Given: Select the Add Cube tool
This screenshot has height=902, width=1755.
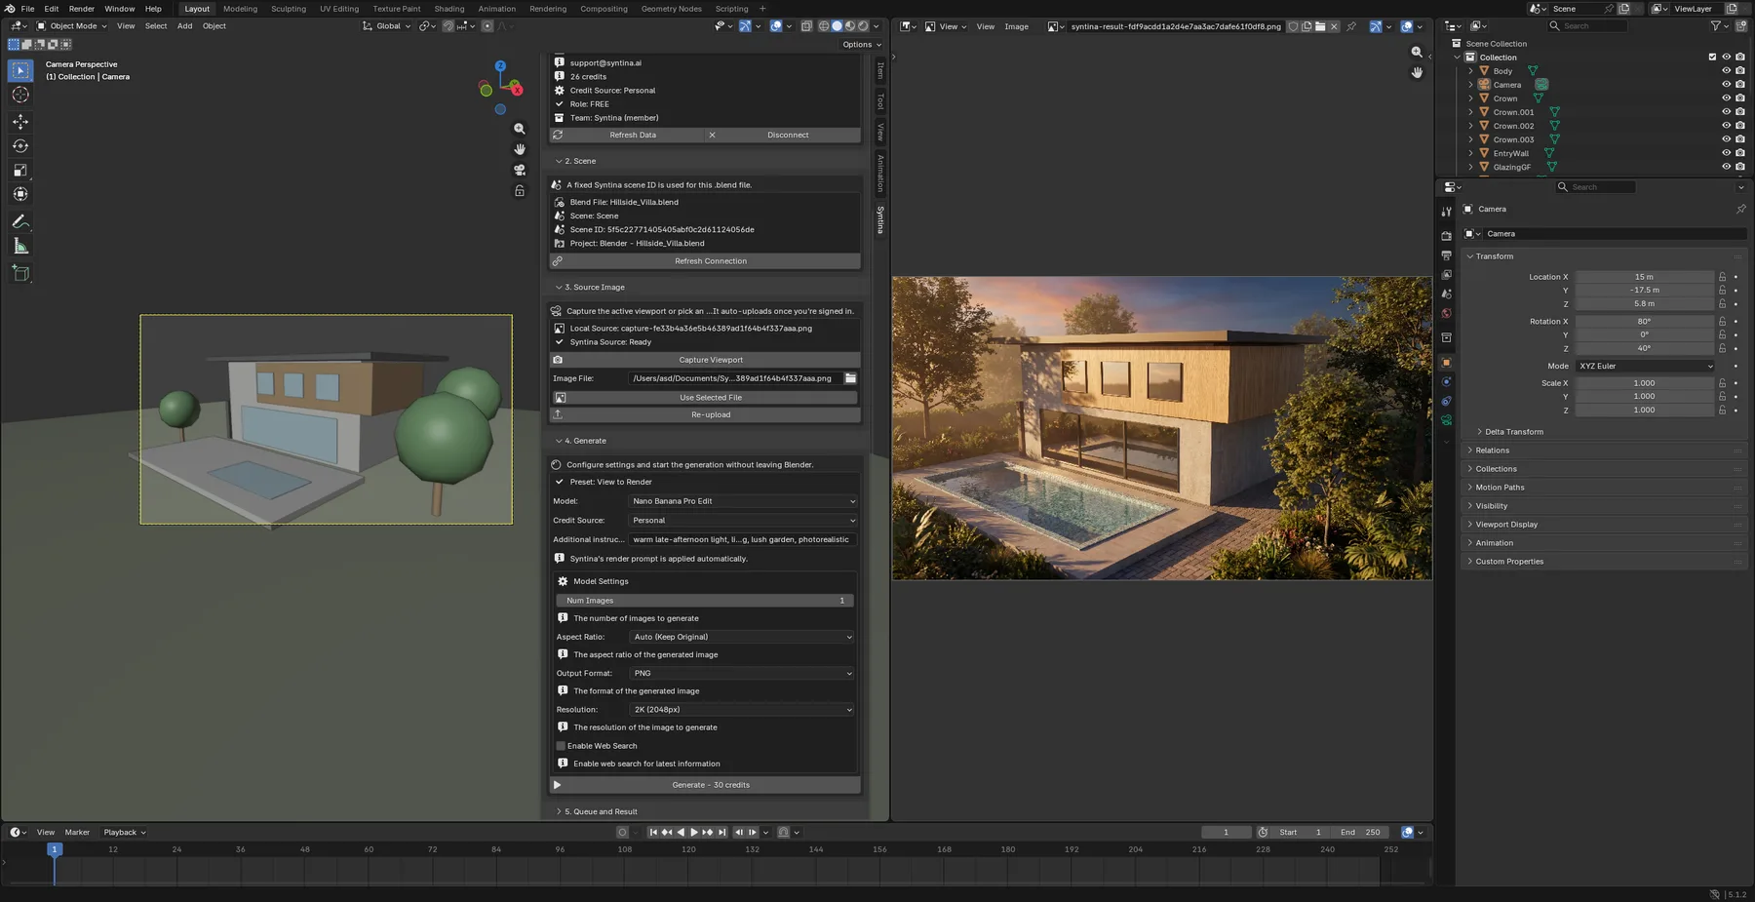Looking at the screenshot, I should click(x=20, y=274).
